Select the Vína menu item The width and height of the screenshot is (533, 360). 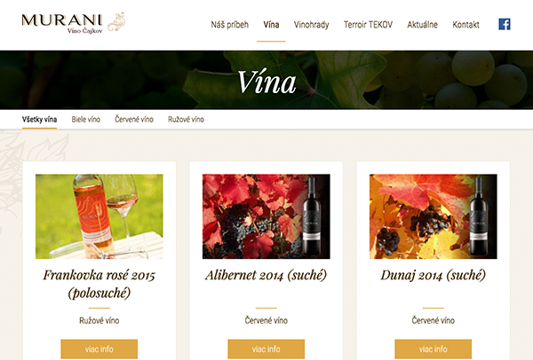(271, 25)
